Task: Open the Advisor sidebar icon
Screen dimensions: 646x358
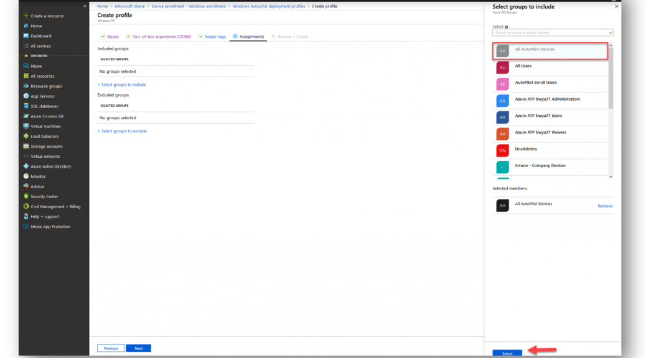Action: click(26, 186)
